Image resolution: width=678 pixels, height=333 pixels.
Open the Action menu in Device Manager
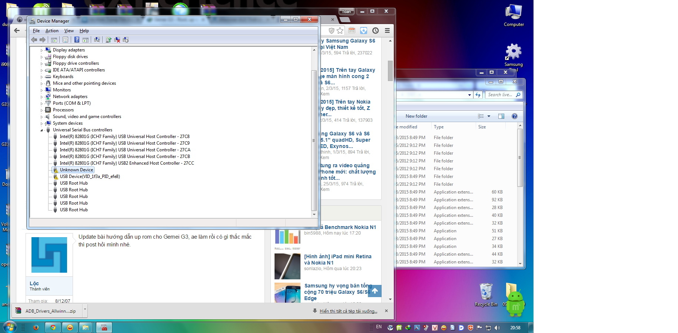(x=52, y=31)
